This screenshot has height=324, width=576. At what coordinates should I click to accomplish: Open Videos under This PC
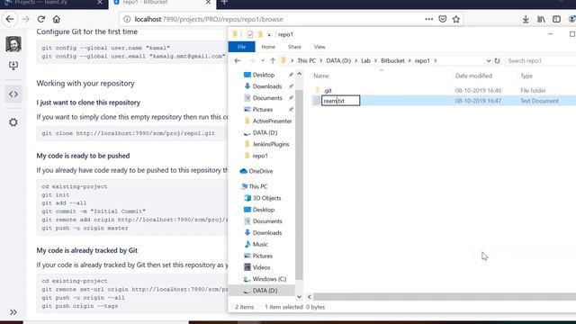point(261,267)
